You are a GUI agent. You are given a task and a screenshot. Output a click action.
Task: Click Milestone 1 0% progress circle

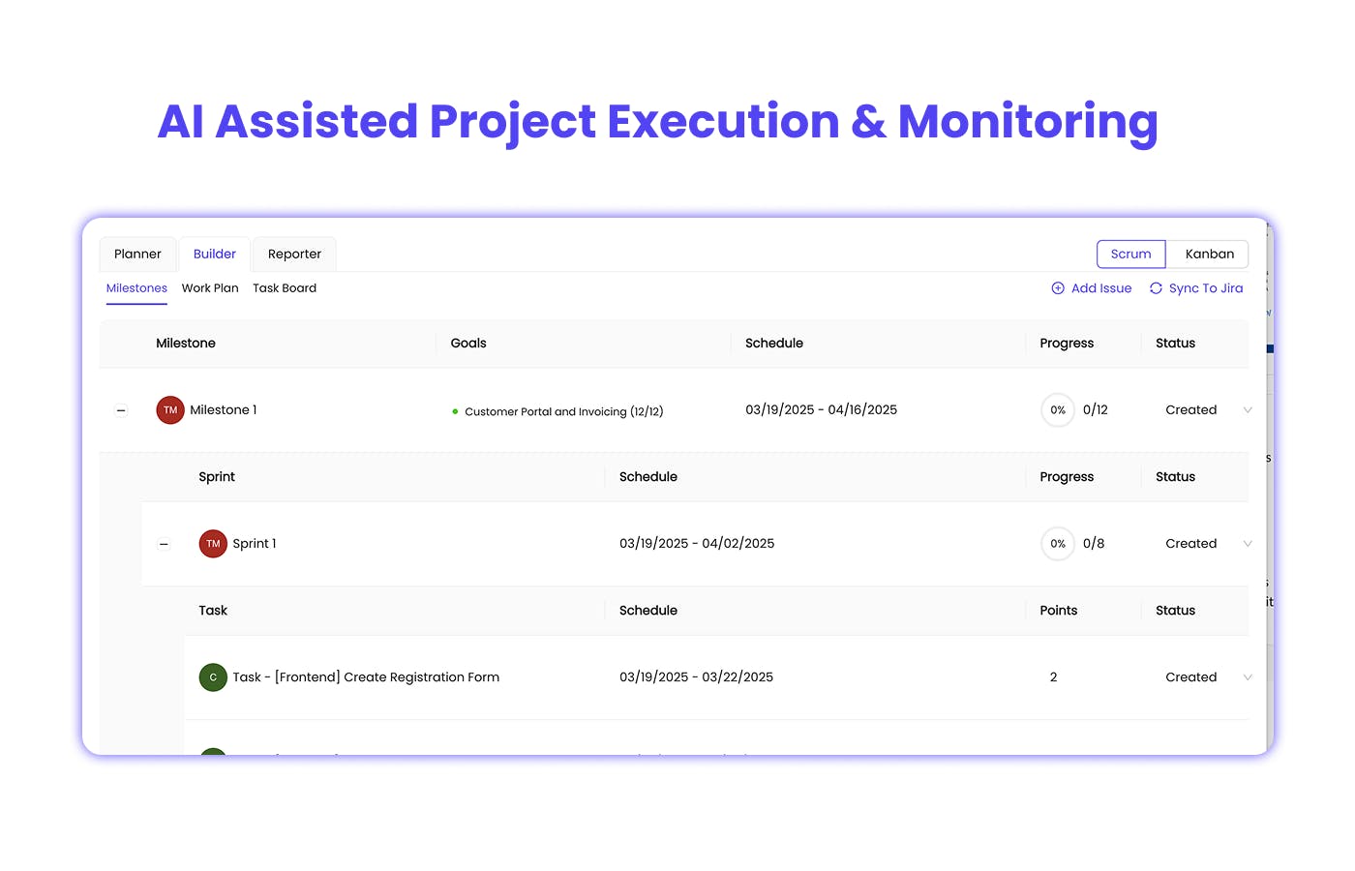[1058, 410]
